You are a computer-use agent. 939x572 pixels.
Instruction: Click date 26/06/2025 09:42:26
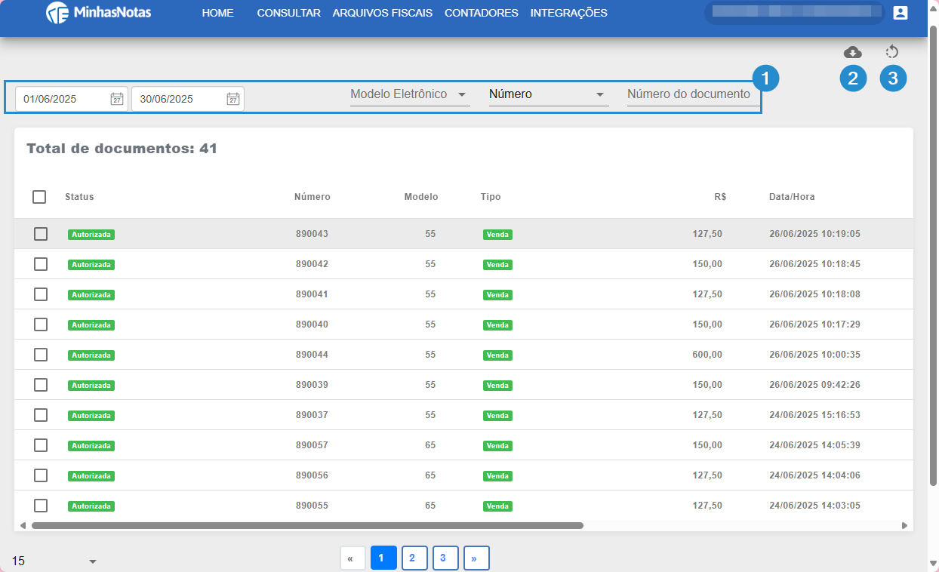pyautogui.click(x=814, y=385)
